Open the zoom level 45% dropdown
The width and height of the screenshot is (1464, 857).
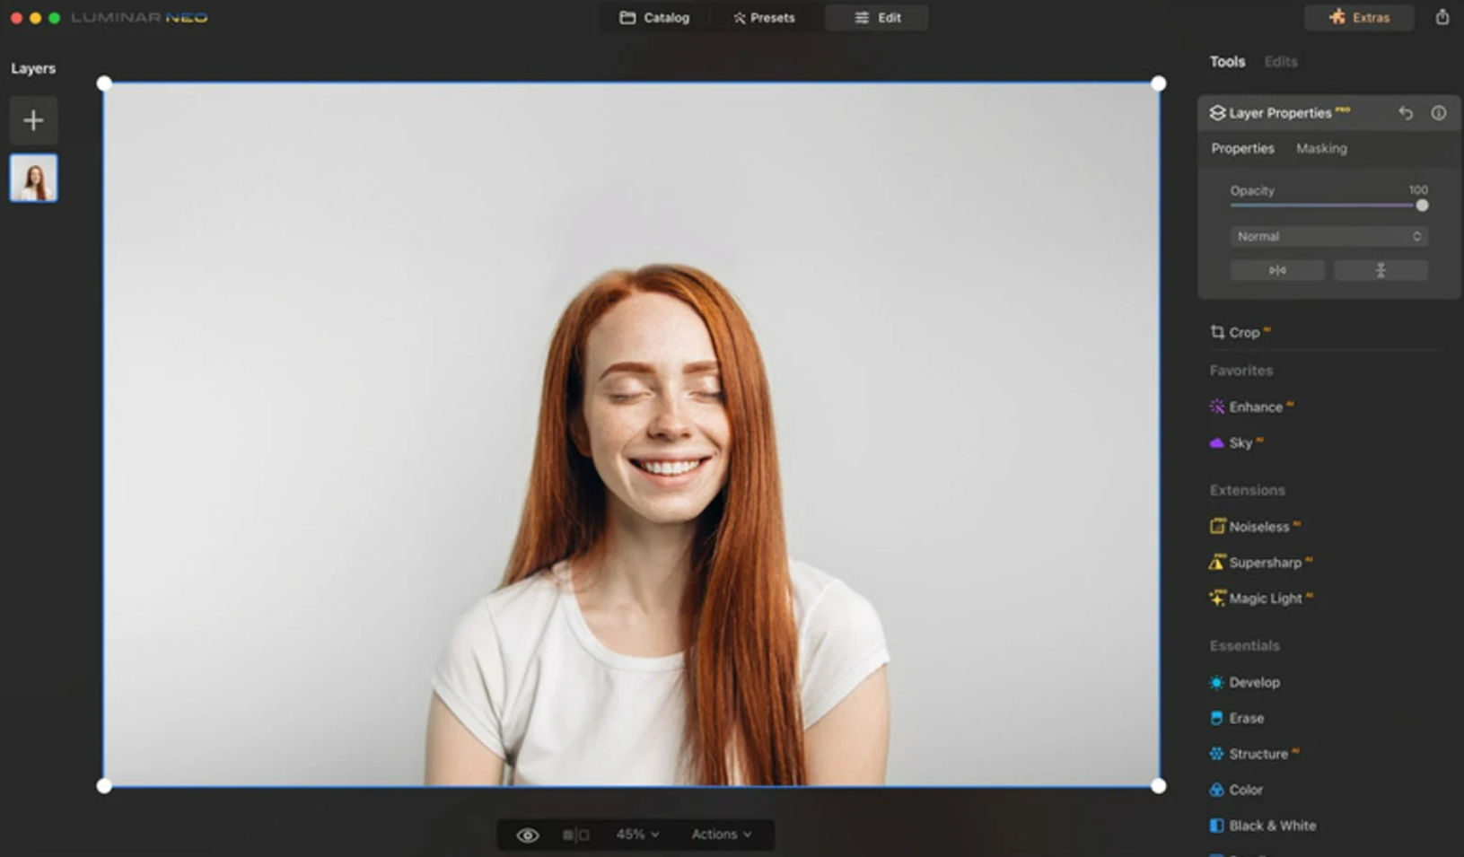(636, 834)
